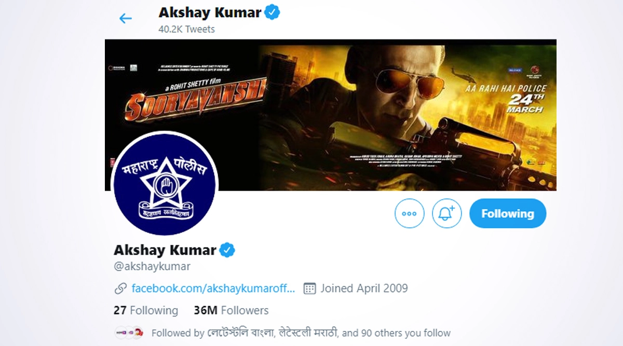
Task: Open the facebook.com/akshaykumaroff link
Action: [x=213, y=288]
